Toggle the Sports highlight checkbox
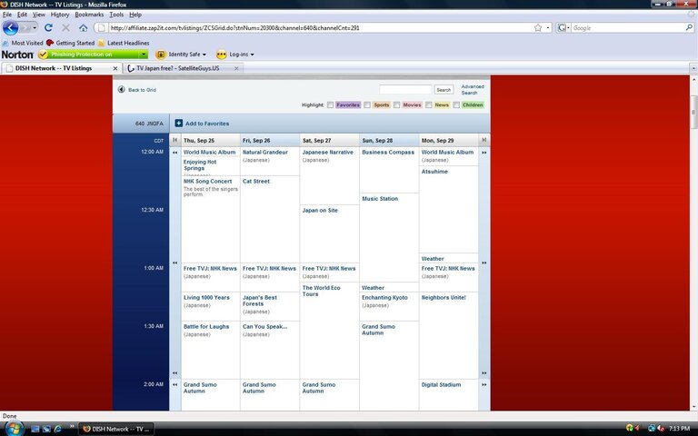The height and width of the screenshot is (436, 698). point(367,105)
